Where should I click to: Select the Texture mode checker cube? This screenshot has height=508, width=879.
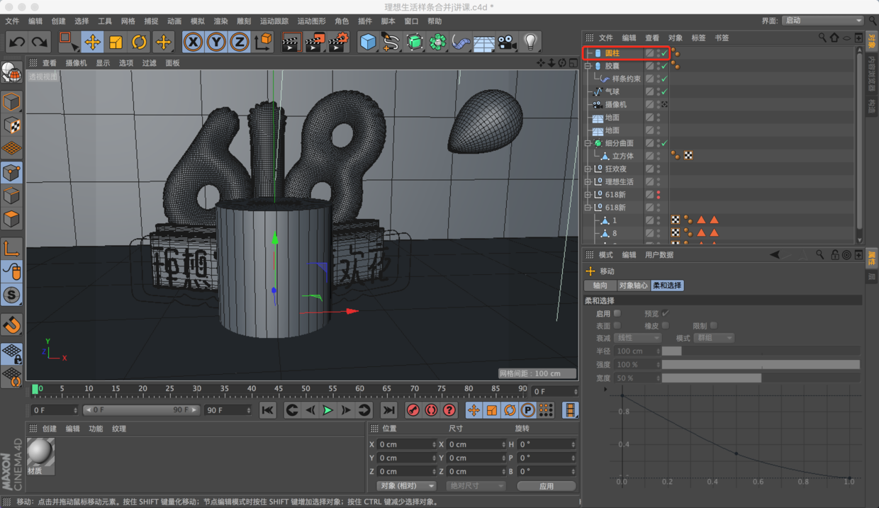[x=11, y=125]
